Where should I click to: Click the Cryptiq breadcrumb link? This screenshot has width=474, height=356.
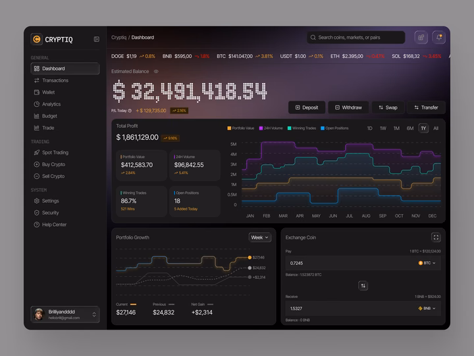pyautogui.click(x=118, y=37)
